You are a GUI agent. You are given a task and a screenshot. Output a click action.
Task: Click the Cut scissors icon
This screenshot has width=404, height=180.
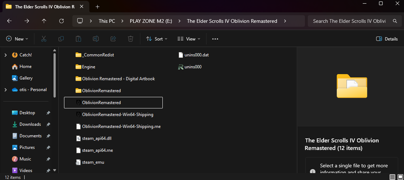tap(44, 39)
